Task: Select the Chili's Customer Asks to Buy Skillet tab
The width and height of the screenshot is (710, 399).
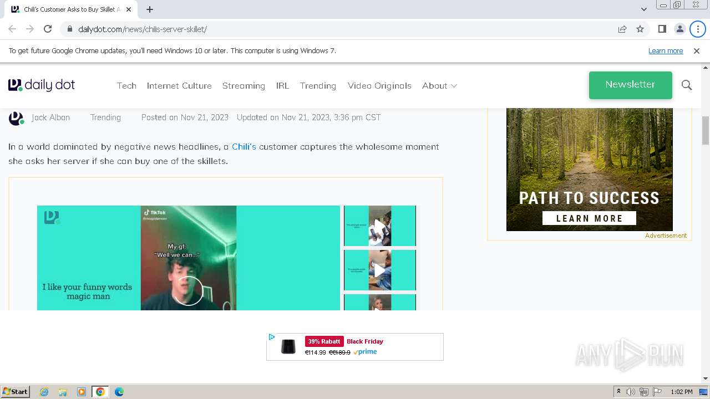Action: [x=71, y=9]
